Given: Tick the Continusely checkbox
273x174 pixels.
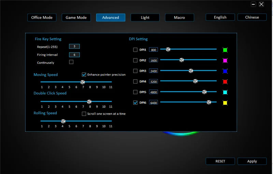Looking at the screenshot, I should click(71, 62).
